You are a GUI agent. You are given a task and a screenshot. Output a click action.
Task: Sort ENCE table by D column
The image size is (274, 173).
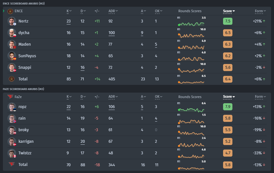click(83, 11)
